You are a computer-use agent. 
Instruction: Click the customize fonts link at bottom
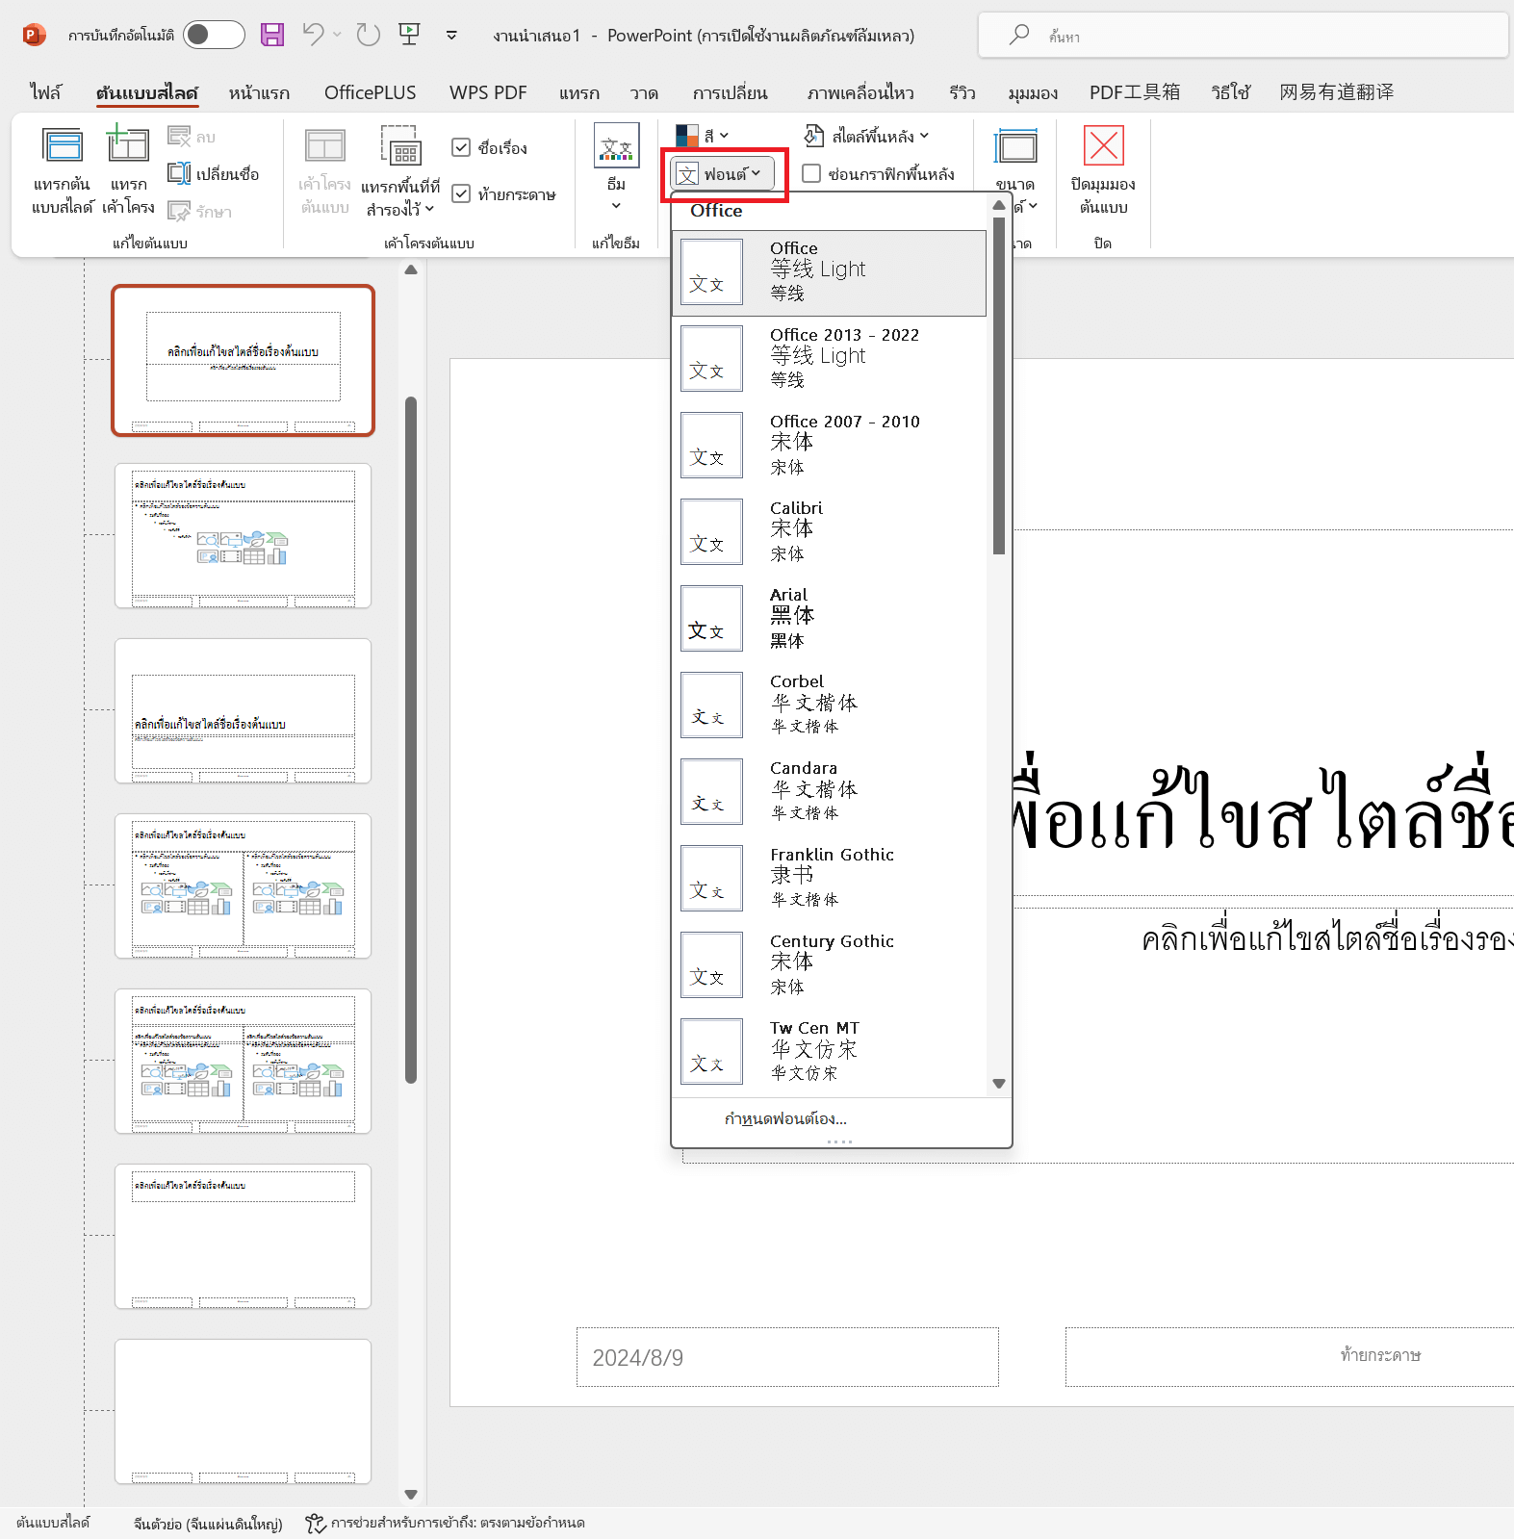(785, 1118)
